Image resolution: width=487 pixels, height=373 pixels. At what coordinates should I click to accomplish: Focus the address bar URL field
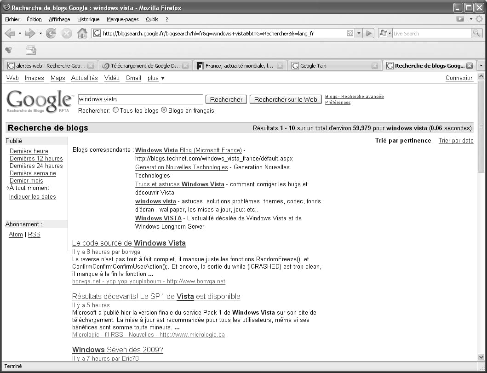point(223,33)
